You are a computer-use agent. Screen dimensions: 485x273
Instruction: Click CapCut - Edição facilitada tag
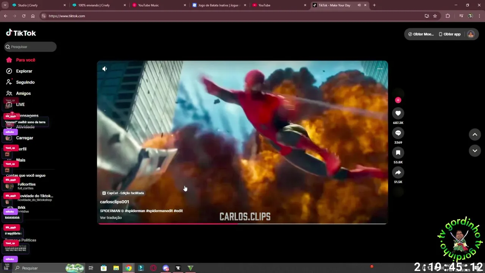[123, 193]
